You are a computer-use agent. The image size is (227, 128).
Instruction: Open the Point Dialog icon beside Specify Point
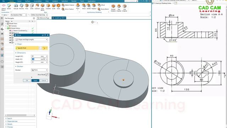(x=40, y=48)
